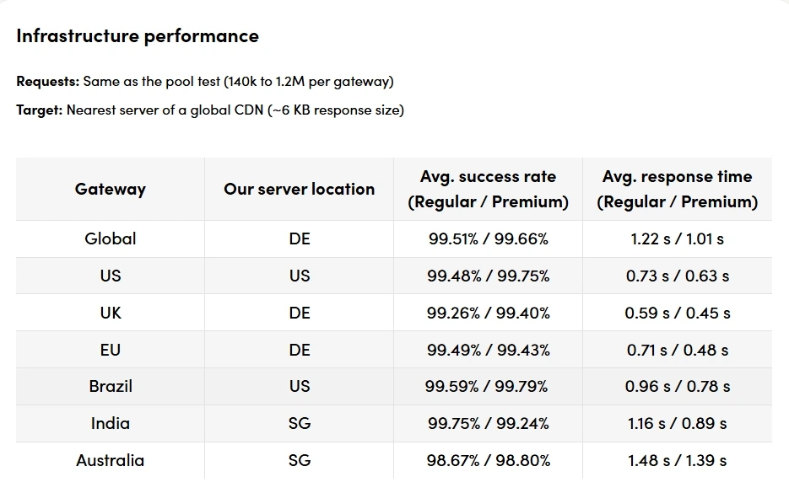Screen dimensions: 789x493
Task: Select the "Global" gateway cell
Action: click(x=111, y=238)
